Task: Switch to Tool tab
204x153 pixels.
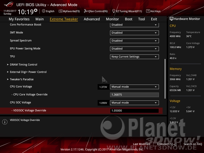Action: pos(142,19)
